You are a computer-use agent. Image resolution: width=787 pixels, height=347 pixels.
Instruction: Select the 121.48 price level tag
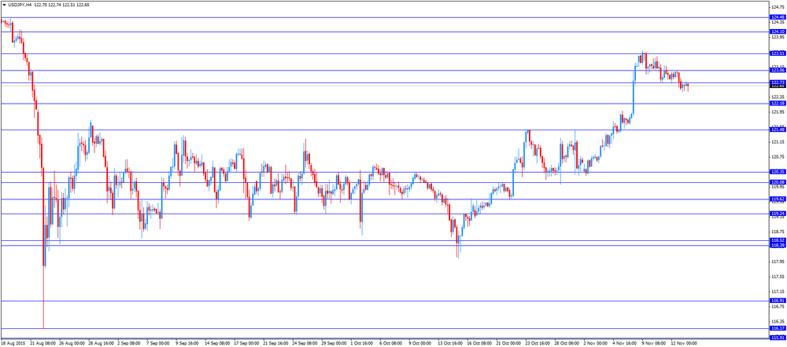point(778,130)
